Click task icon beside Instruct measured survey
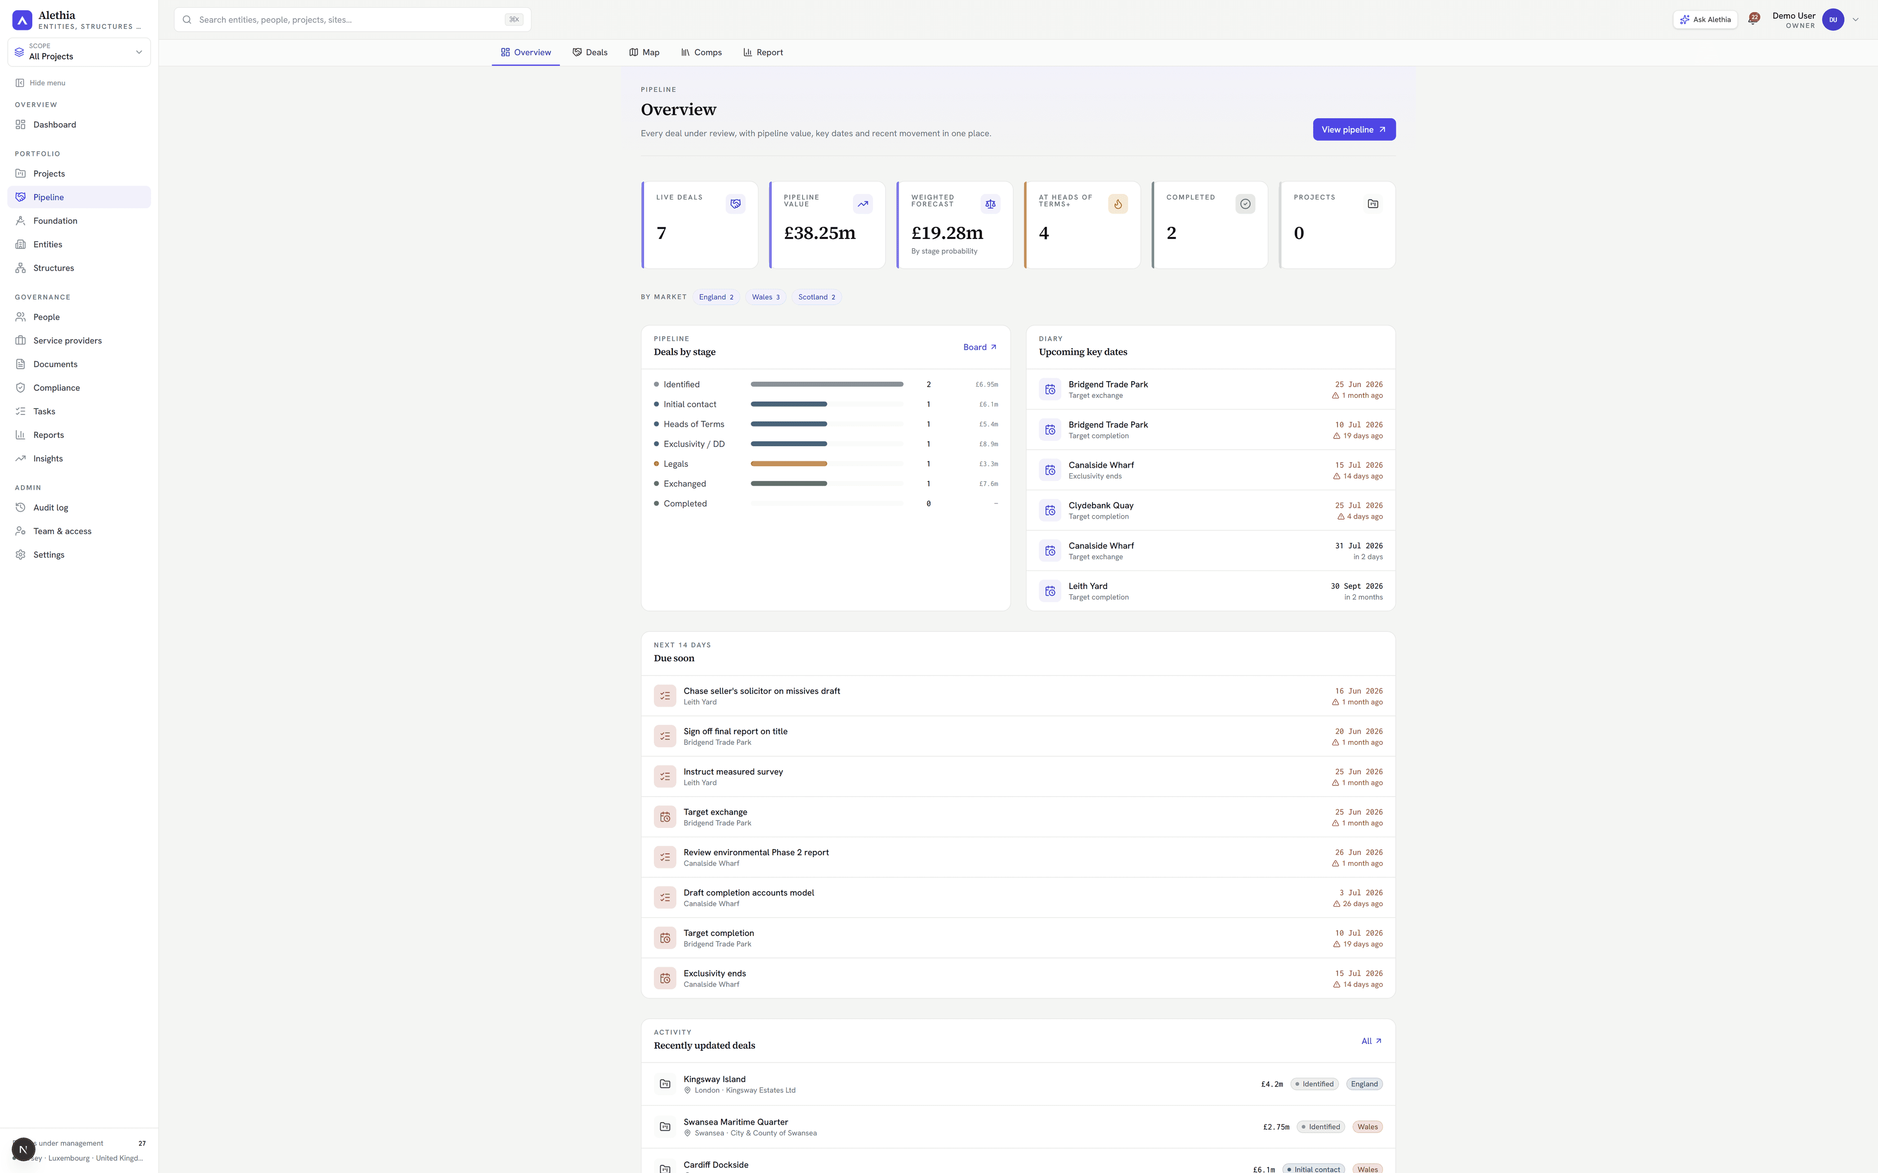Viewport: 1878px width, 1173px height. pyautogui.click(x=665, y=777)
